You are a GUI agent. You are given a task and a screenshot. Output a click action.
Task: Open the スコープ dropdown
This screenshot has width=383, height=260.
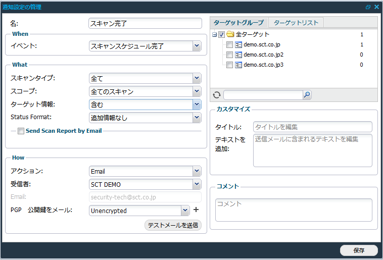[197, 91]
